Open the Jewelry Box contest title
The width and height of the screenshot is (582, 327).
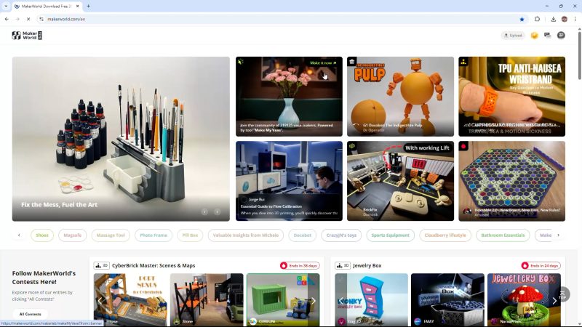click(x=367, y=265)
